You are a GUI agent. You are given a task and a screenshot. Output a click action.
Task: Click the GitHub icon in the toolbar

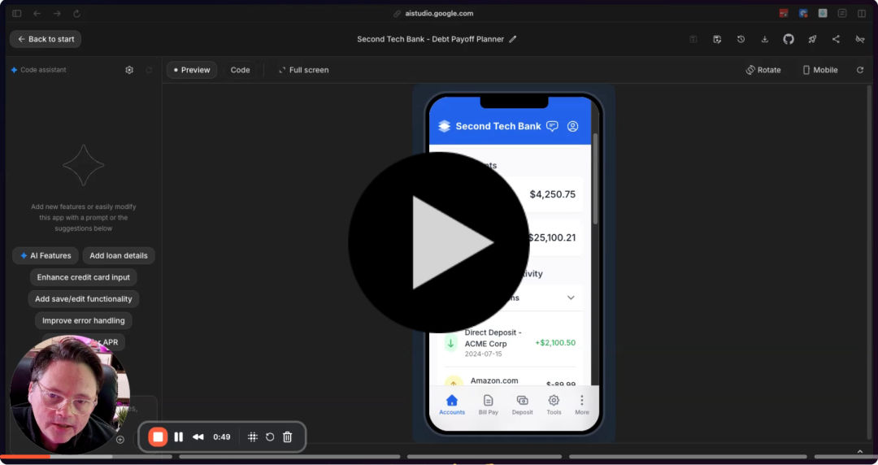[x=788, y=39]
